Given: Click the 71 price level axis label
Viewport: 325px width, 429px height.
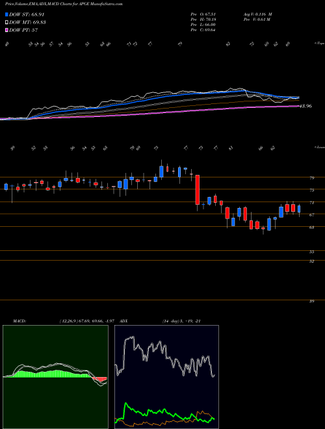Looking at the screenshot, I should (311, 203).
